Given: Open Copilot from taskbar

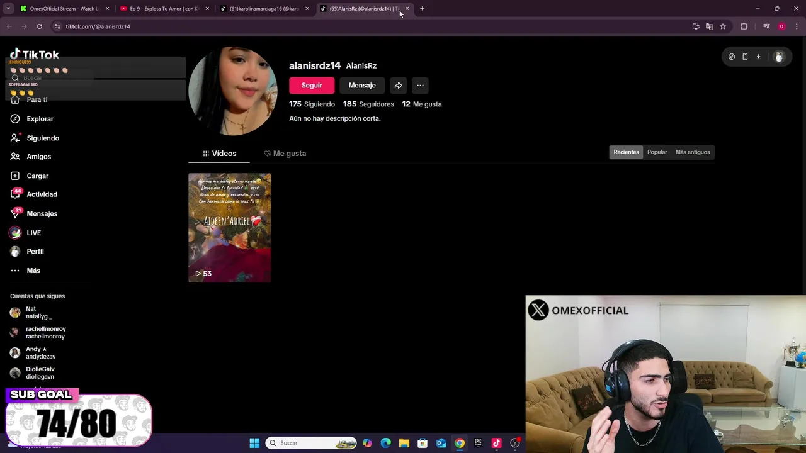Looking at the screenshot, I should coord(367,444).
